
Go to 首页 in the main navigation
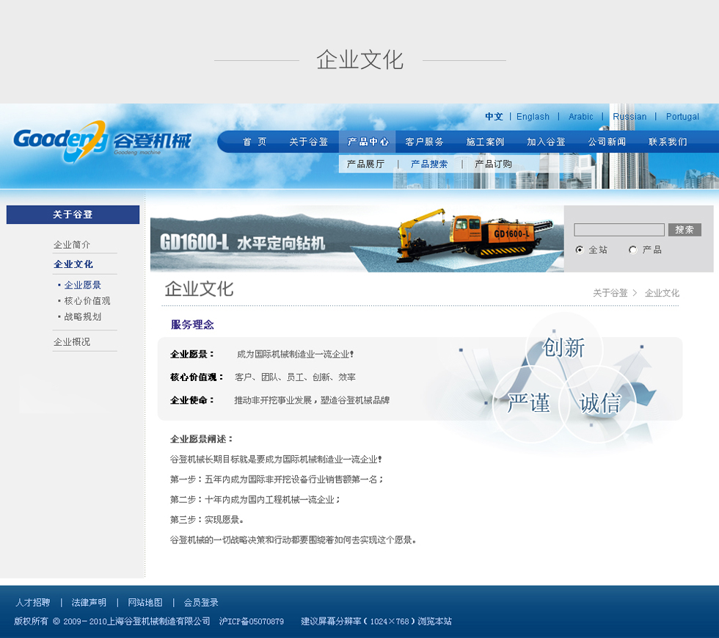pyautogui.click(x=255, y=142)
